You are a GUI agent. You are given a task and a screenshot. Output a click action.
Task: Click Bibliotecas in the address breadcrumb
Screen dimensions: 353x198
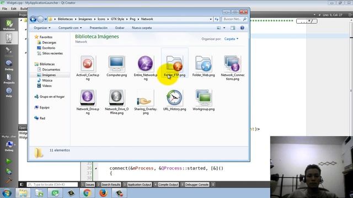pos(65,19)
